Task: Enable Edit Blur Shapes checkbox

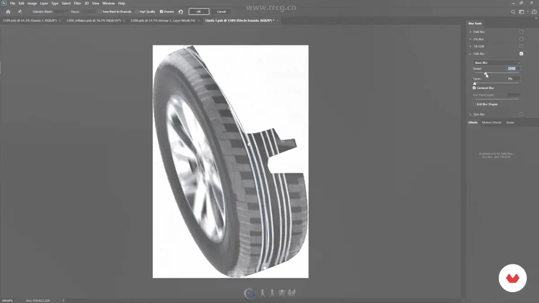Action: [474, 104]
